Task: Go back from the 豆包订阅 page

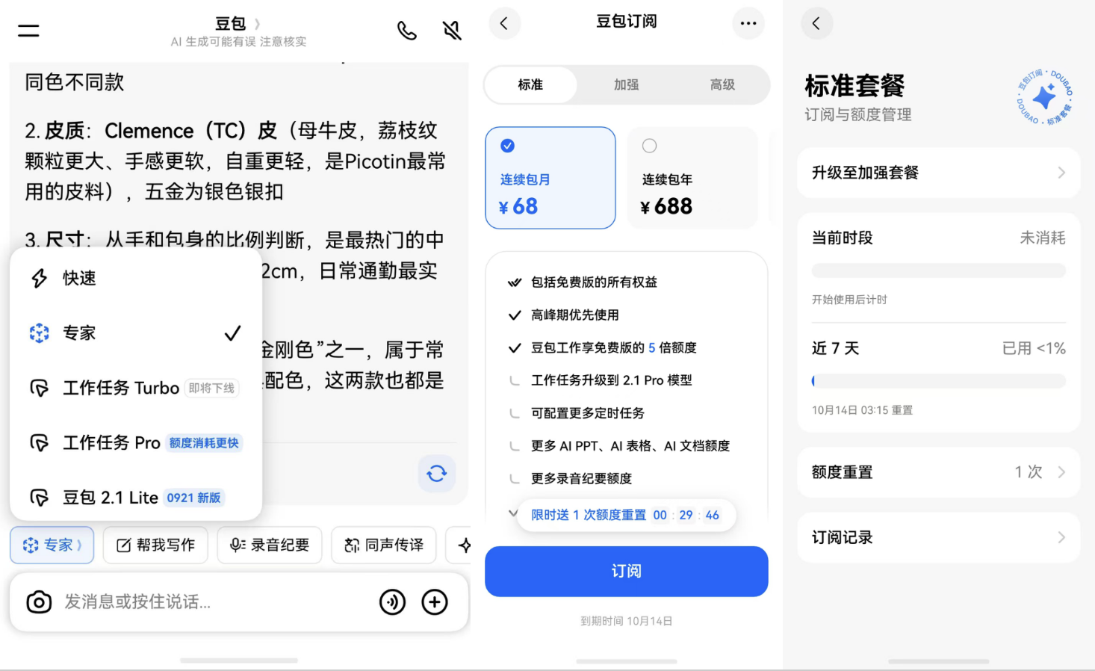Action: 504,23
